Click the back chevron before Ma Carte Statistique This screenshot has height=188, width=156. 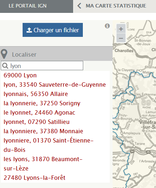pyautogui.click(x=79, y=6)
